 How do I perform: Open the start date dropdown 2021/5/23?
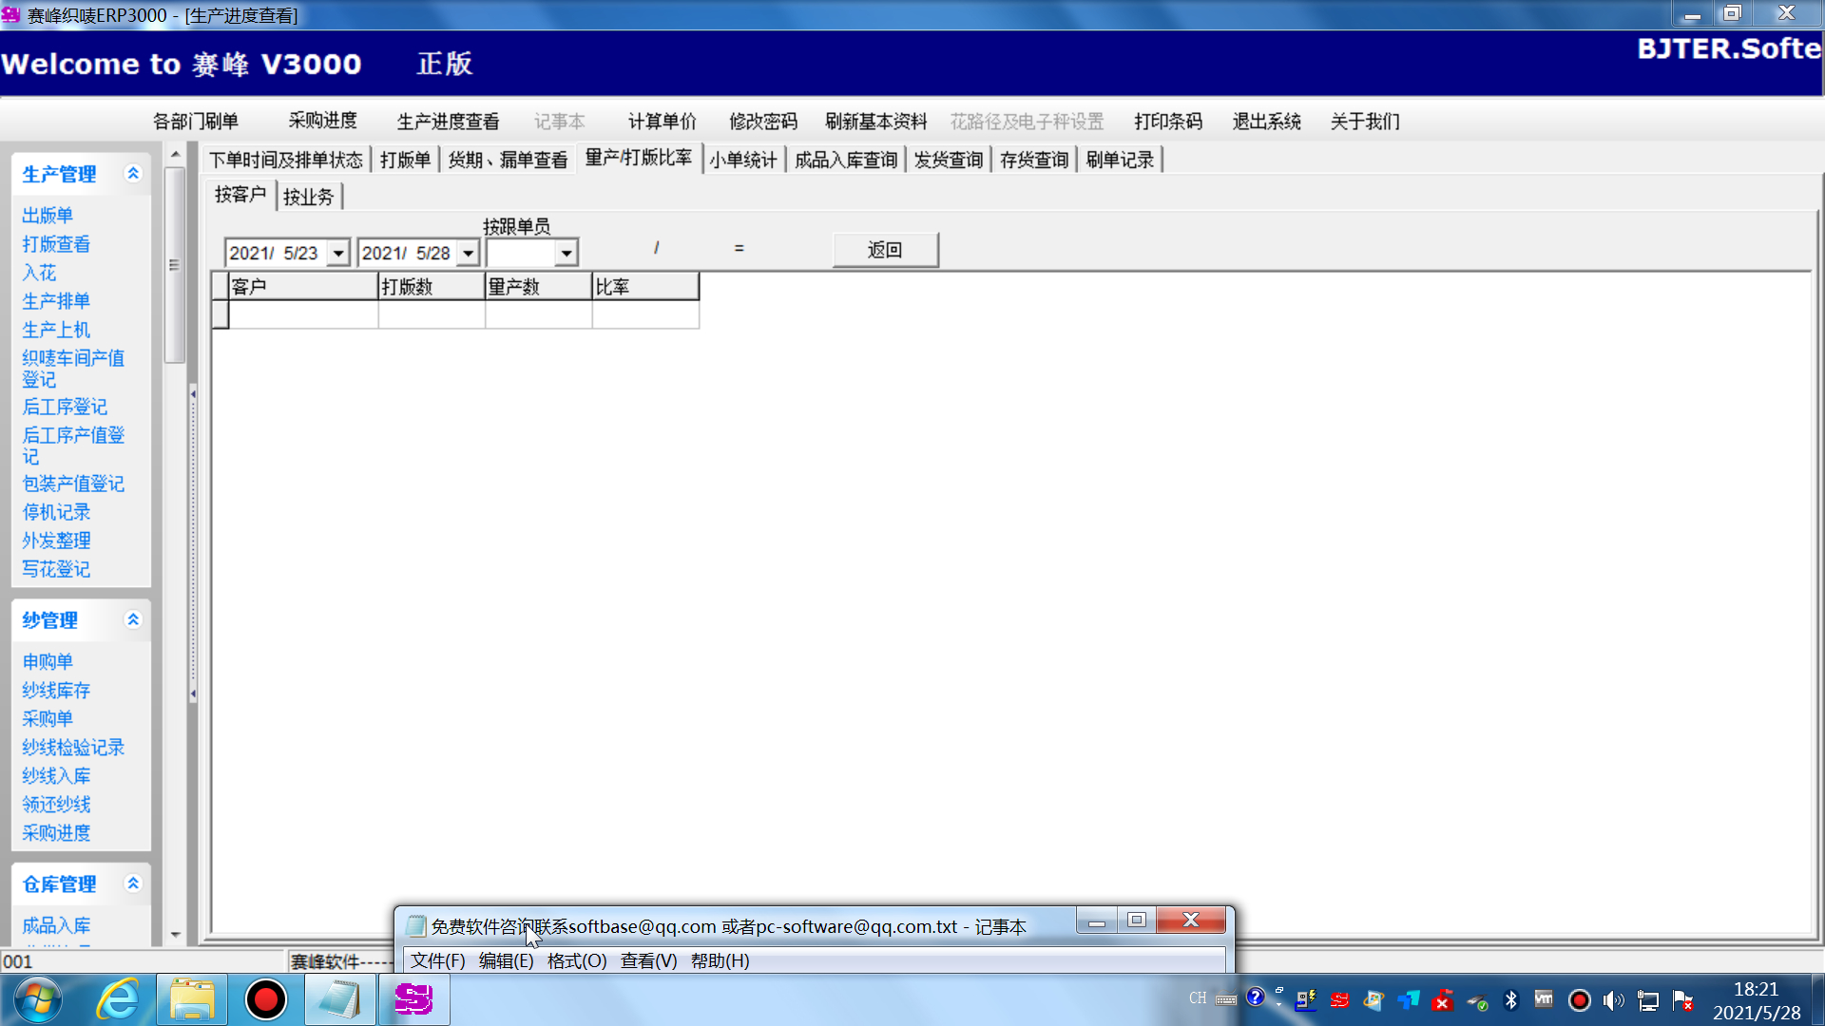tap(338, 254)
